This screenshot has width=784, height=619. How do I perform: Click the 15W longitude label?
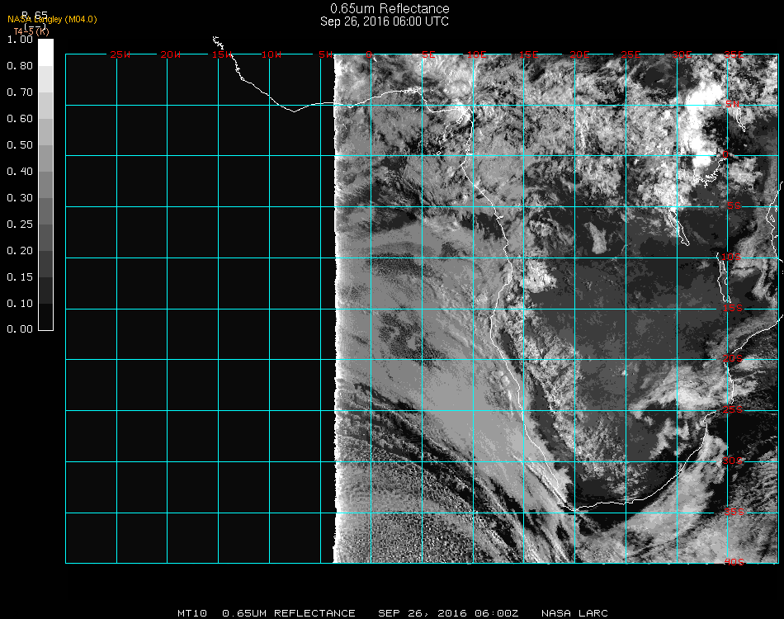[222, 55]
